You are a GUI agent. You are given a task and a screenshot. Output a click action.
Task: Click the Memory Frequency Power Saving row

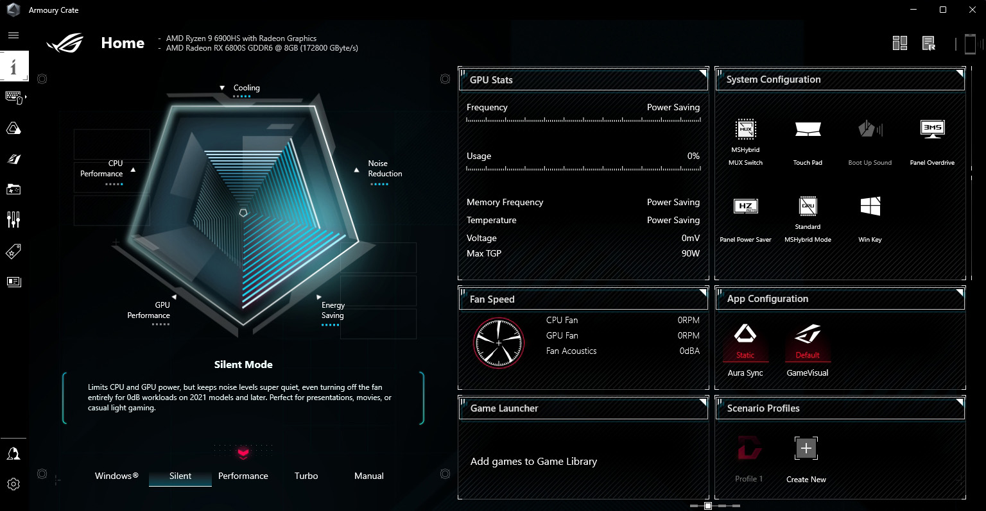coord(584,202)
